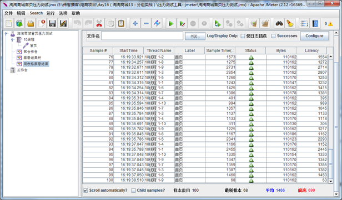
Task: Collapse the 10线程 thread group node
Action: click(12, 39)
